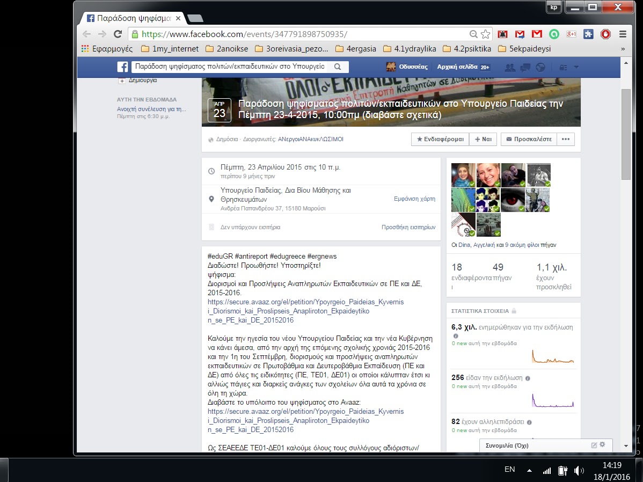Click the '9 ακόμη φίλοι' link

(522, 245)
